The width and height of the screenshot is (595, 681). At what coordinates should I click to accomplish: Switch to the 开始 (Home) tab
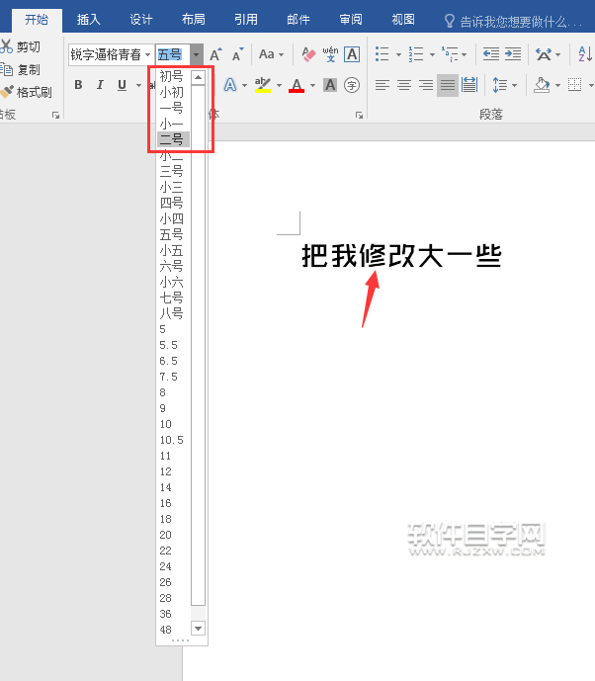(37, 20)
